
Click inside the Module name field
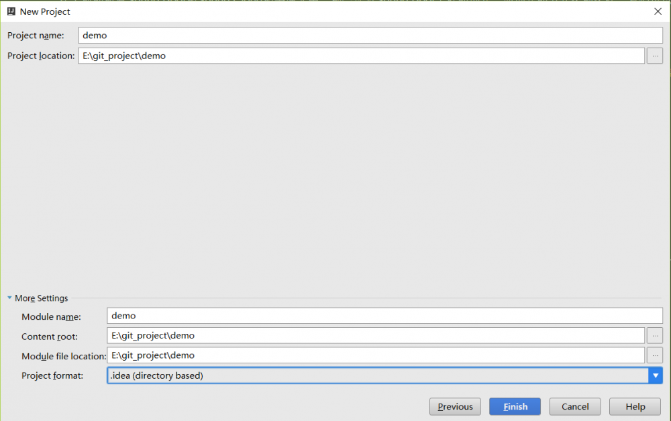click(268, 316)
